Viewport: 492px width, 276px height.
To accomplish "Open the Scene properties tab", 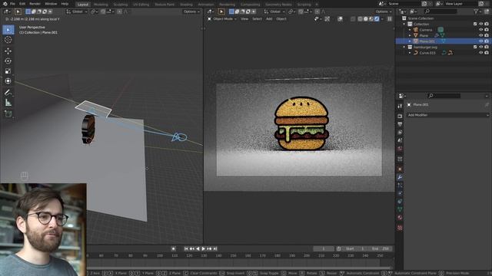I will click(x=400, y=140).
